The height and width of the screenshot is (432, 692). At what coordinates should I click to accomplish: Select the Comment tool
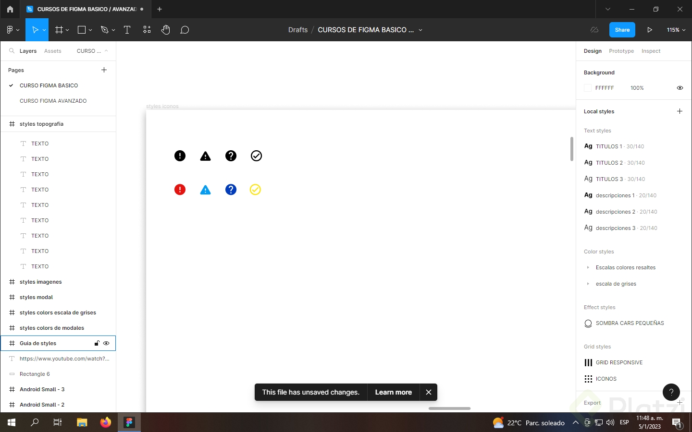click(x=185, y=30)
